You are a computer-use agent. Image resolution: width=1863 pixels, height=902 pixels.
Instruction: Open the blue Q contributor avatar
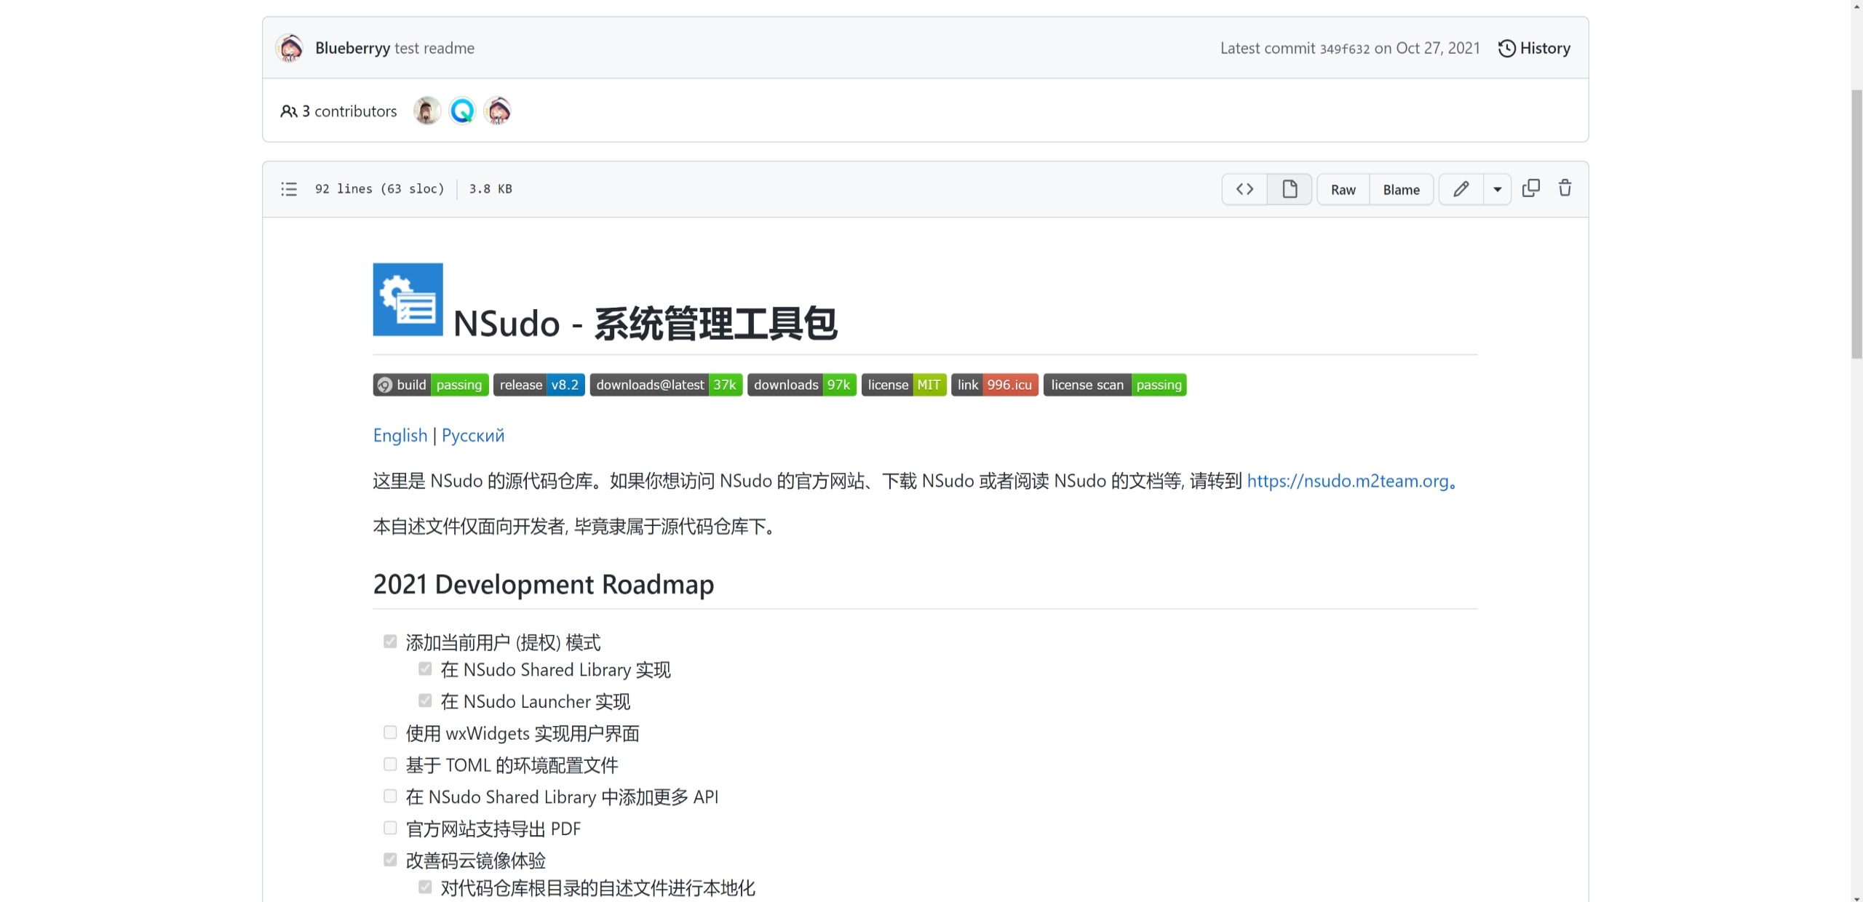(x=462, y=111)
